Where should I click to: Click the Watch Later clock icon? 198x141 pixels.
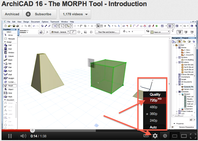[165, 136]
